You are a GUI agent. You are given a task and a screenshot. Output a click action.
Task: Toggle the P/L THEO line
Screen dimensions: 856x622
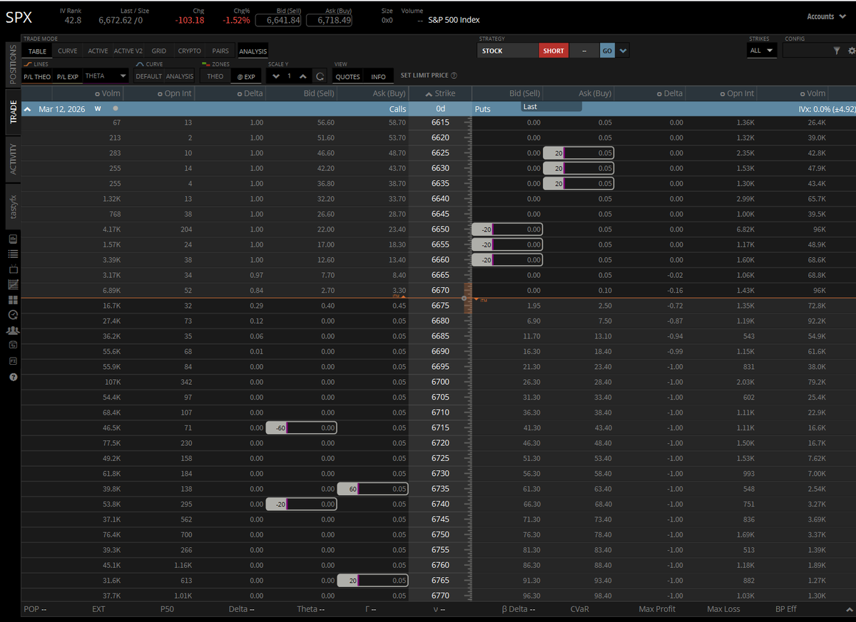tap(37, 76)
